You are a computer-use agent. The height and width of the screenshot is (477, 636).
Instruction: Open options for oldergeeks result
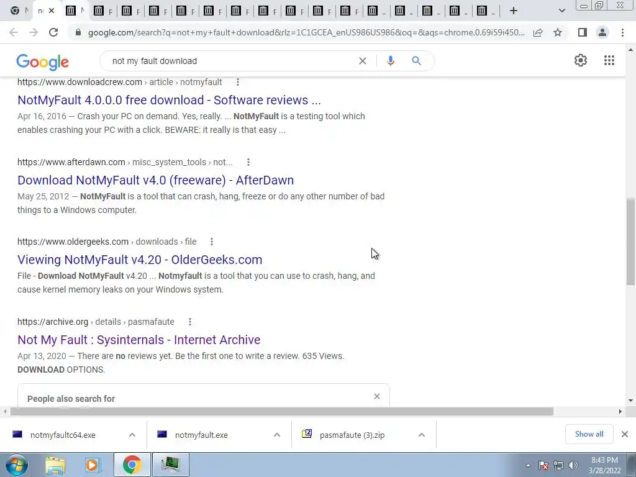pos(211,242)
